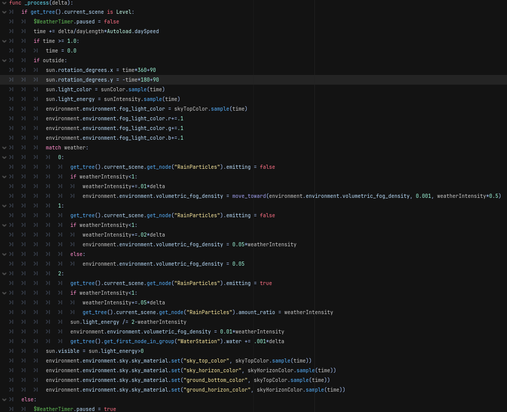The image size is (507, 412).
Task: Fold the match case '2:' block
Action: [4, 273]
